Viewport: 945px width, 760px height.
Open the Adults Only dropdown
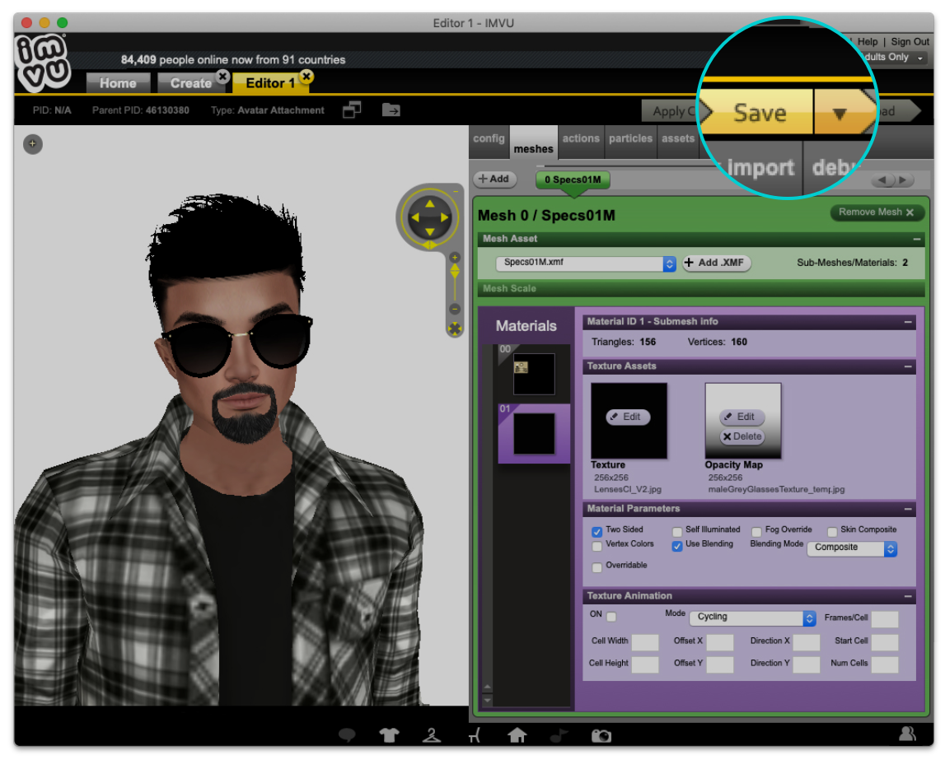pyautogui.click(x=893, y=57)
